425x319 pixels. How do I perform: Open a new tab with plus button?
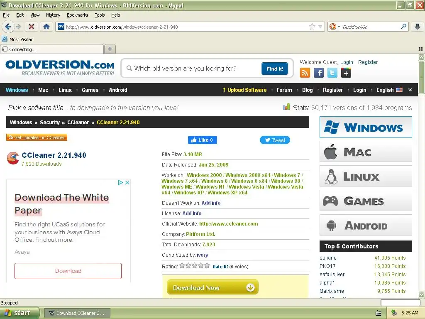click(110, 49)
